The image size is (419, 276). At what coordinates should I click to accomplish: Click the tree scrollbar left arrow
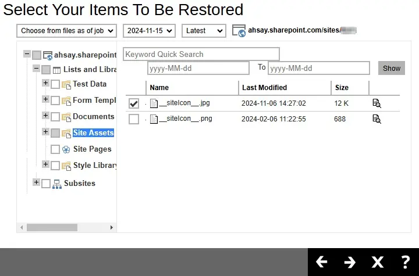(22, 227)
